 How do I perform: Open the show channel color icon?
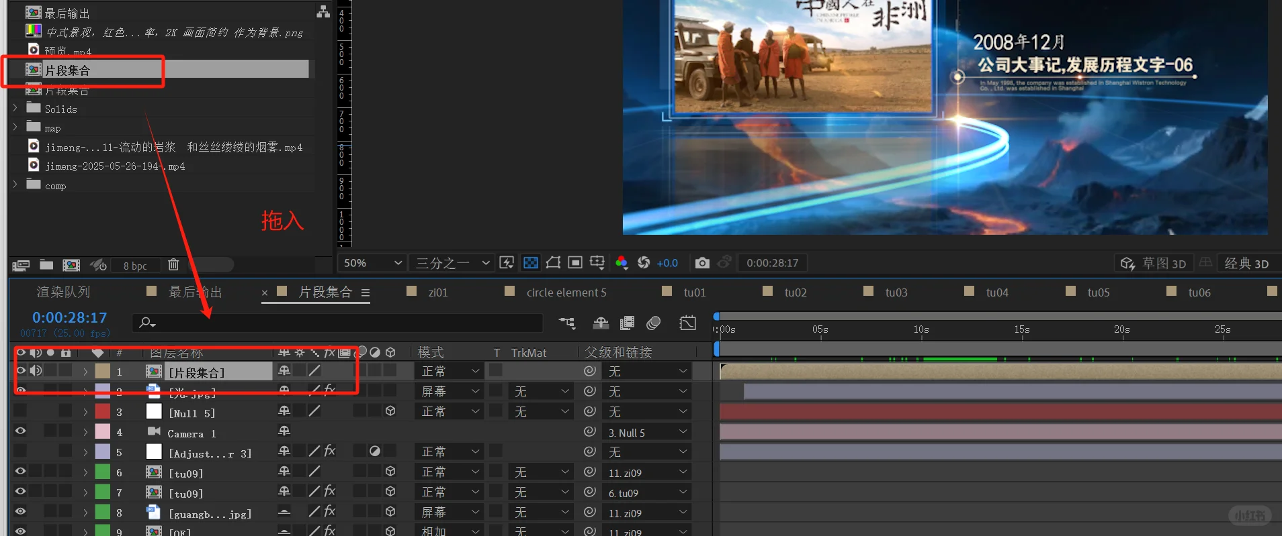pos(622,263)
